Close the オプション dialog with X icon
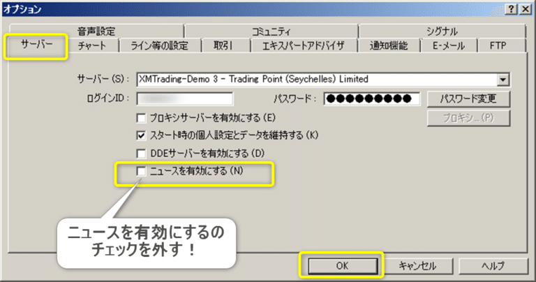The image size is (536, 282). coord(525,9)
